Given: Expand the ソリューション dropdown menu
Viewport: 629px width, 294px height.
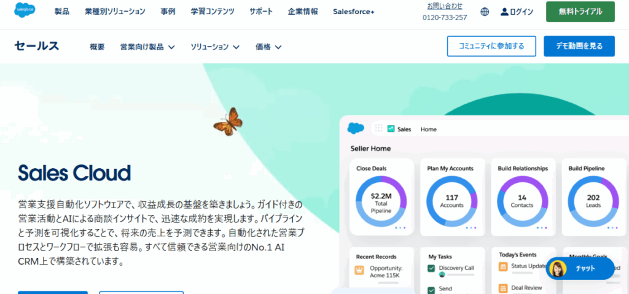Looking at the screenshot, I should coord(214,47).
